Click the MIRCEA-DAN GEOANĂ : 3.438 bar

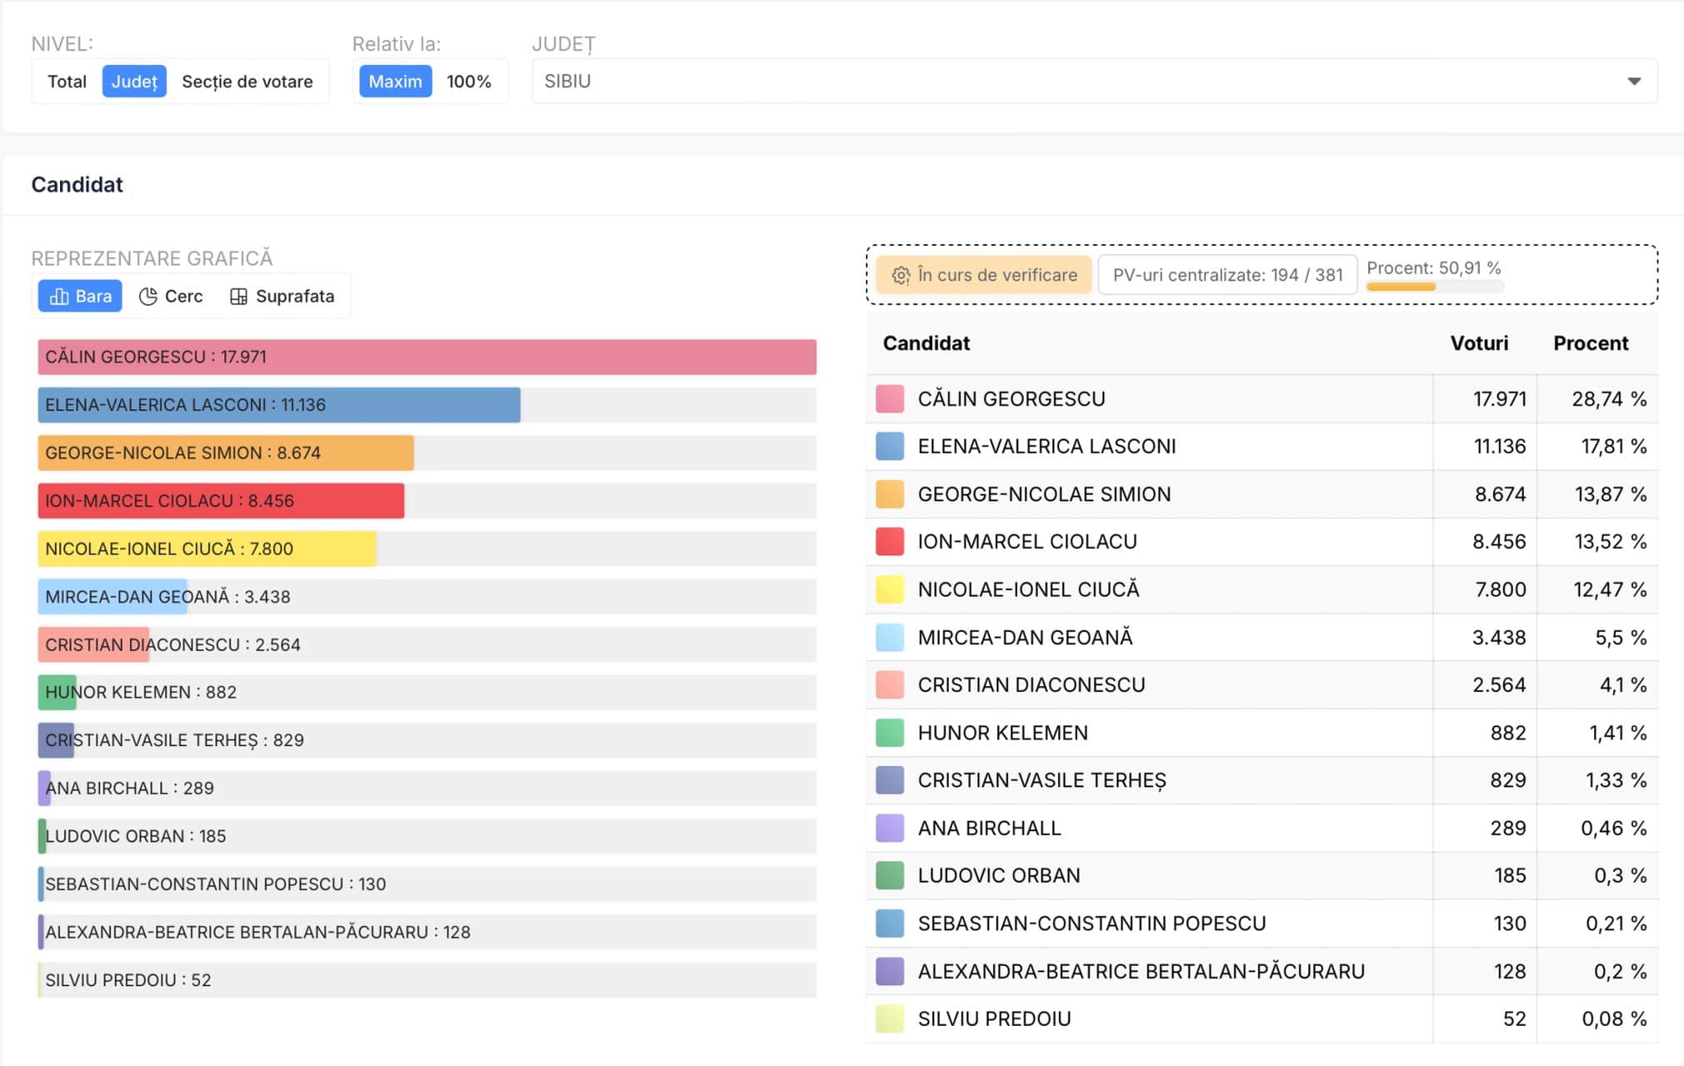112,596
